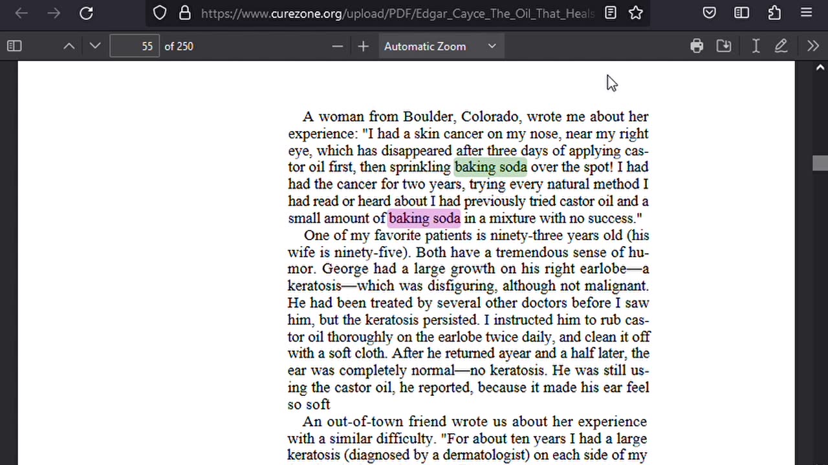Image resolution: width=828 pixels, height=465 pixels.
Task: Open PDF viewer tools menu
Action: pos(813,46)
